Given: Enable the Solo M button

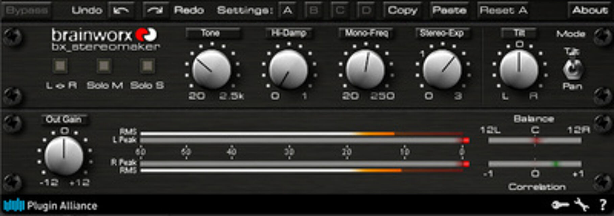Looking at the screenshot, I should click(x=104, y=66).
